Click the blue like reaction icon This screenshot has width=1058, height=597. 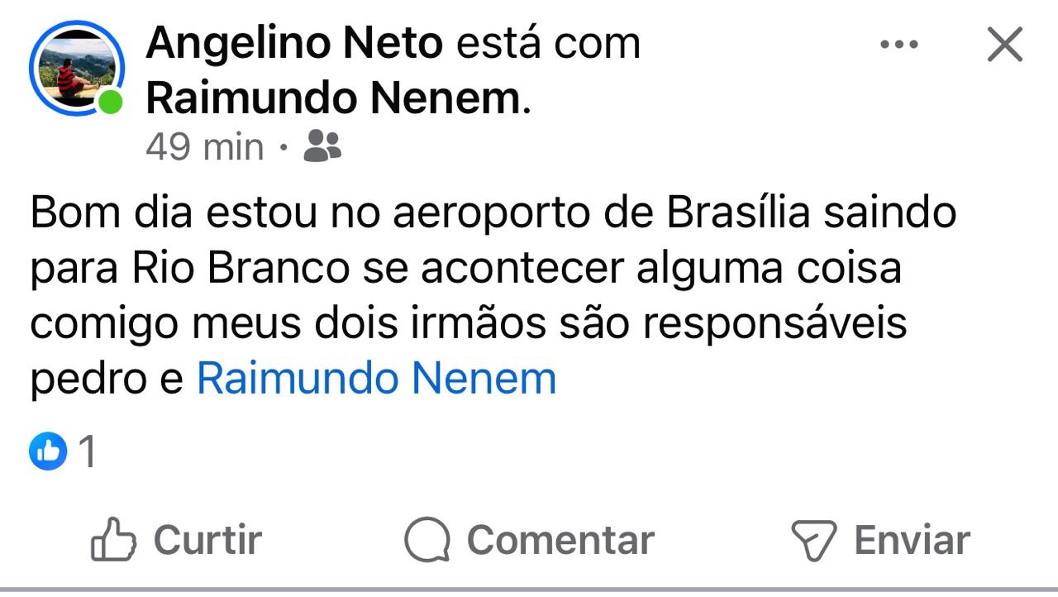(48, 451)
